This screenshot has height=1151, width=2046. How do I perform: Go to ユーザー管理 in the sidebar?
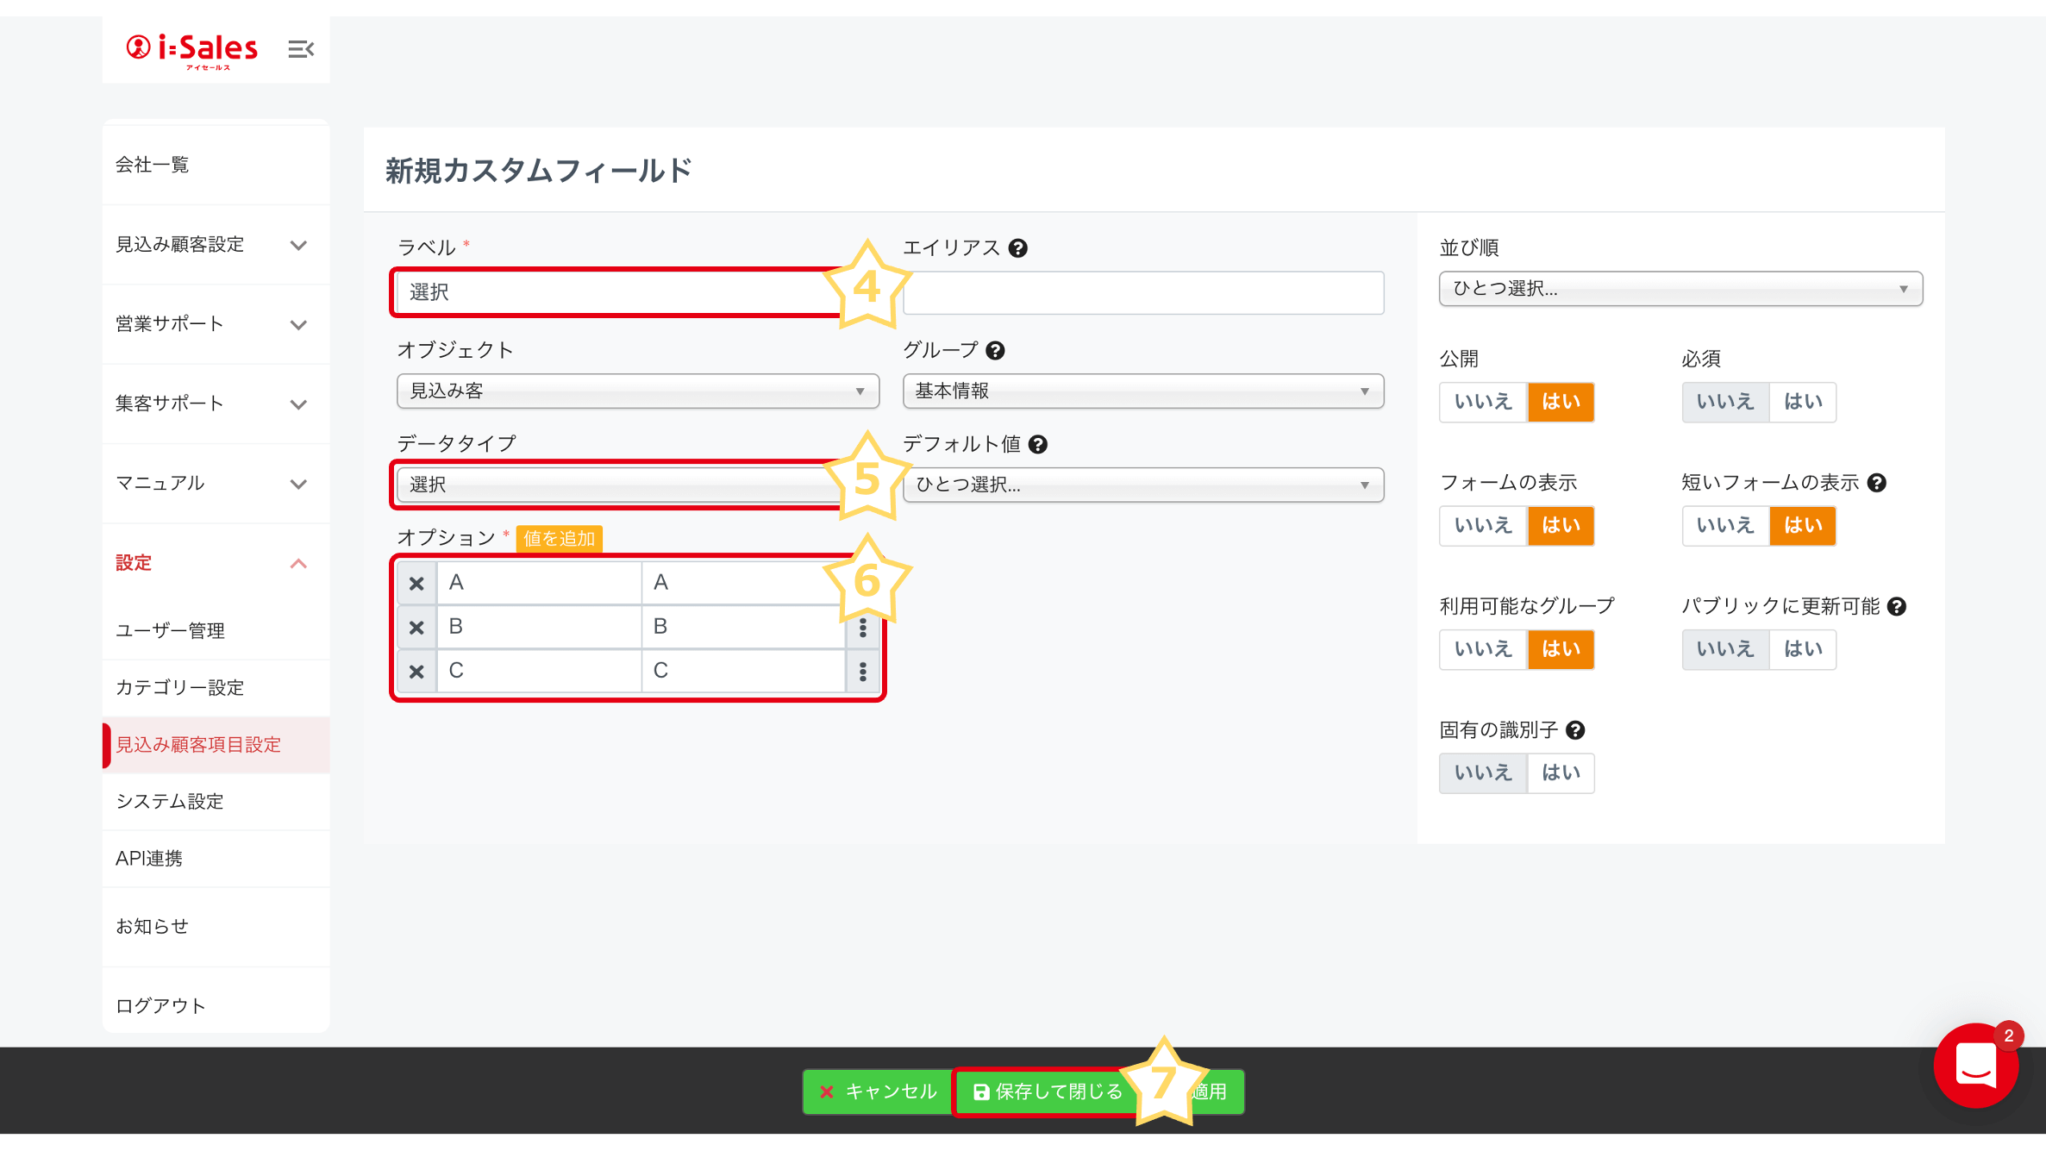(171, 631)
